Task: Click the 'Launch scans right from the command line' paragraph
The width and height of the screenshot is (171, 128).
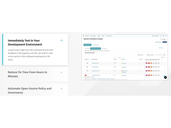Action: point(30,55)
